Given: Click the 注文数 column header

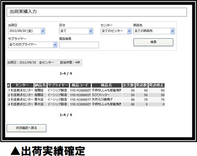Looking at the screenshot, I should click(x=128, y=85).
